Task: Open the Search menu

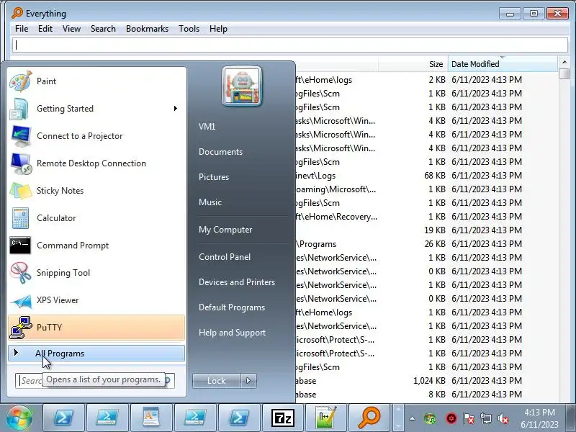Action: point(103,29)
